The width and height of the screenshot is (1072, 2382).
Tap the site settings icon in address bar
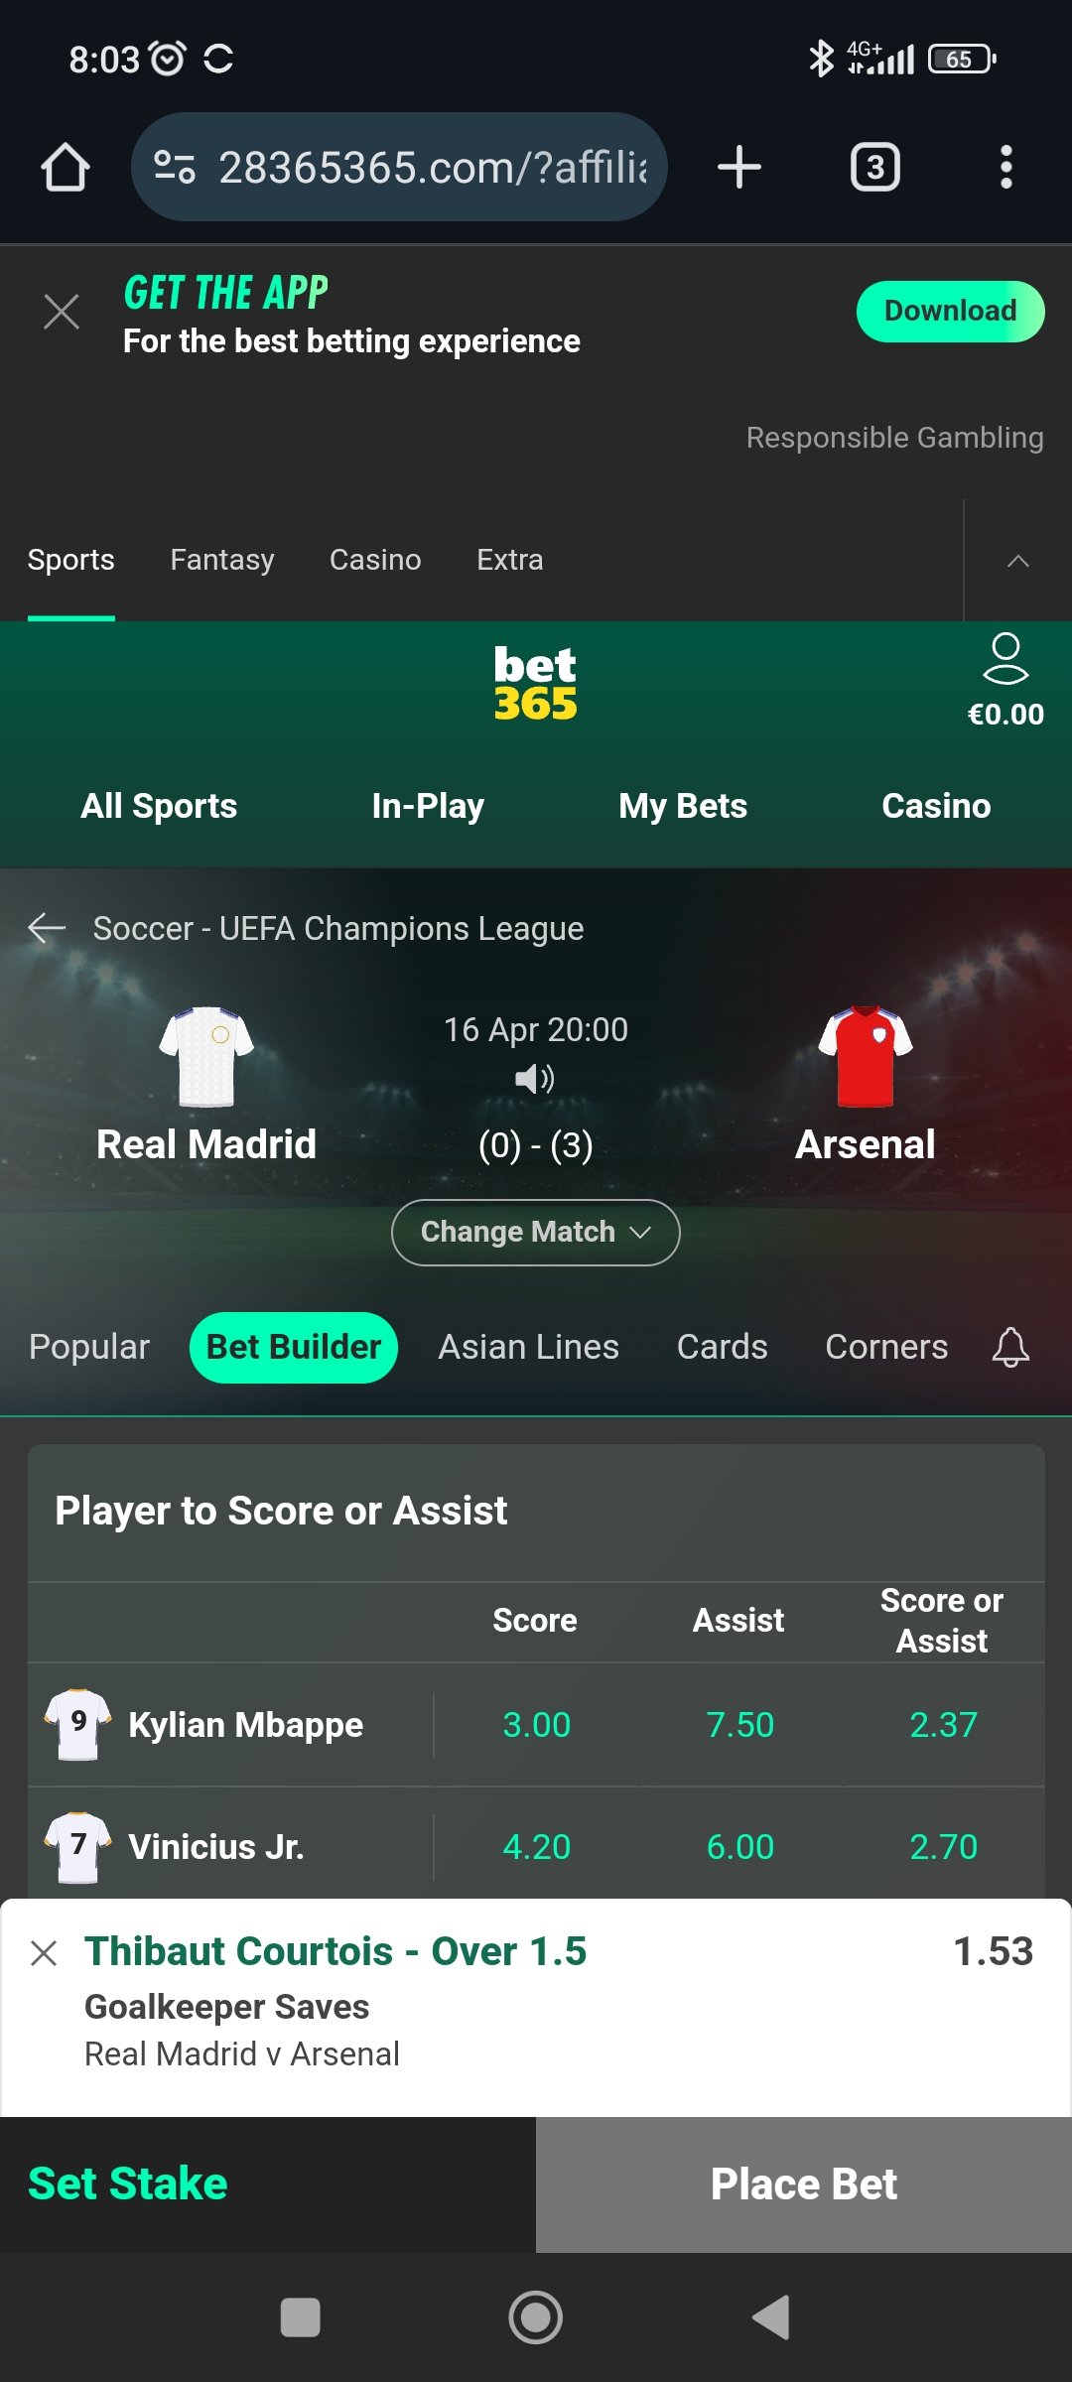[175, 167]
